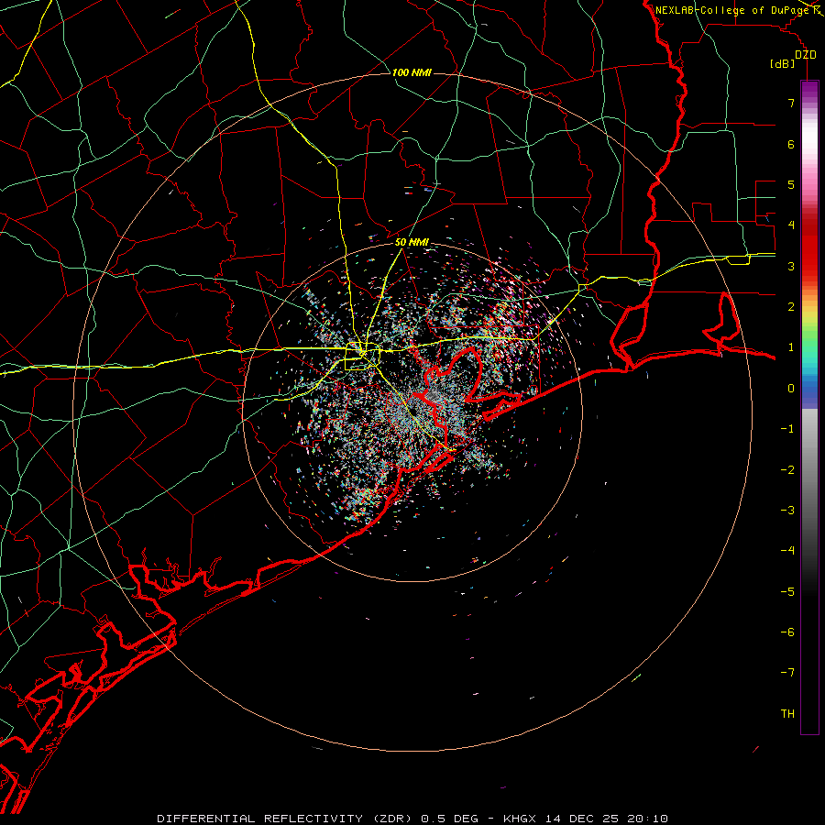Select the -2 dB tick label on the scale
Image resolution: width=825 pixels, height=825 pixels.
[x=787, y=470]
